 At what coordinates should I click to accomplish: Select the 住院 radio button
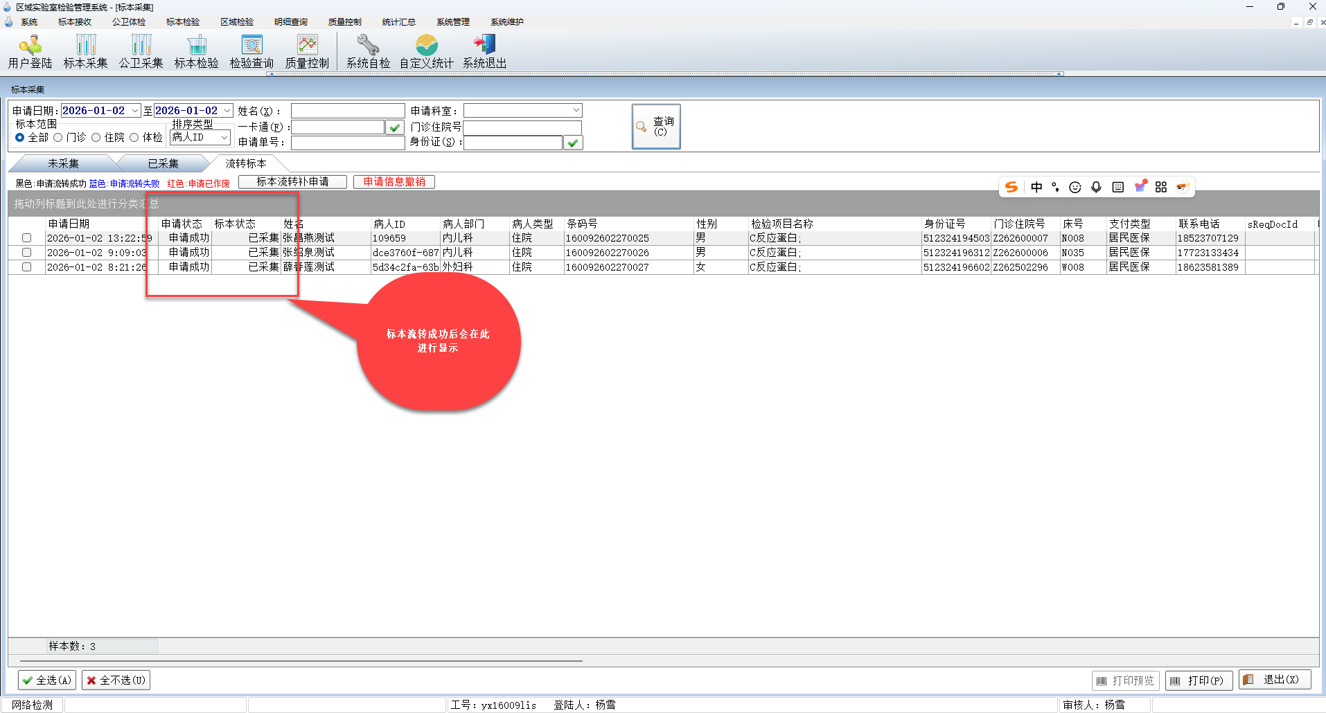[x=96, y=138]
